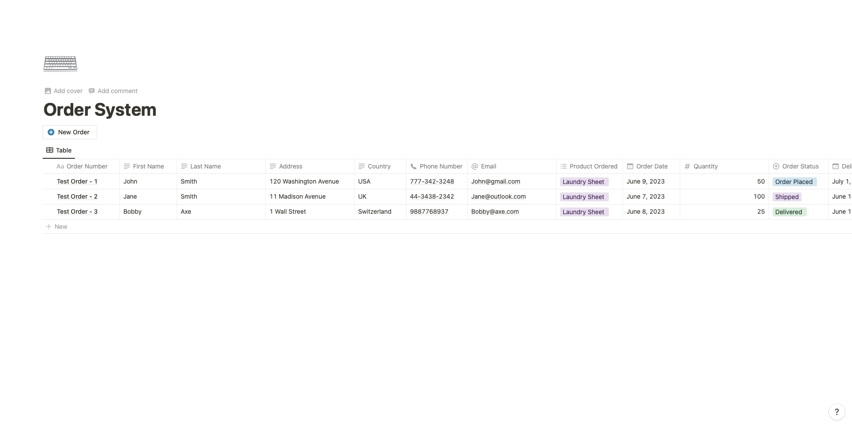The image size is (852, 427).
Task: Add a new row with the New button
Action: 57,227
